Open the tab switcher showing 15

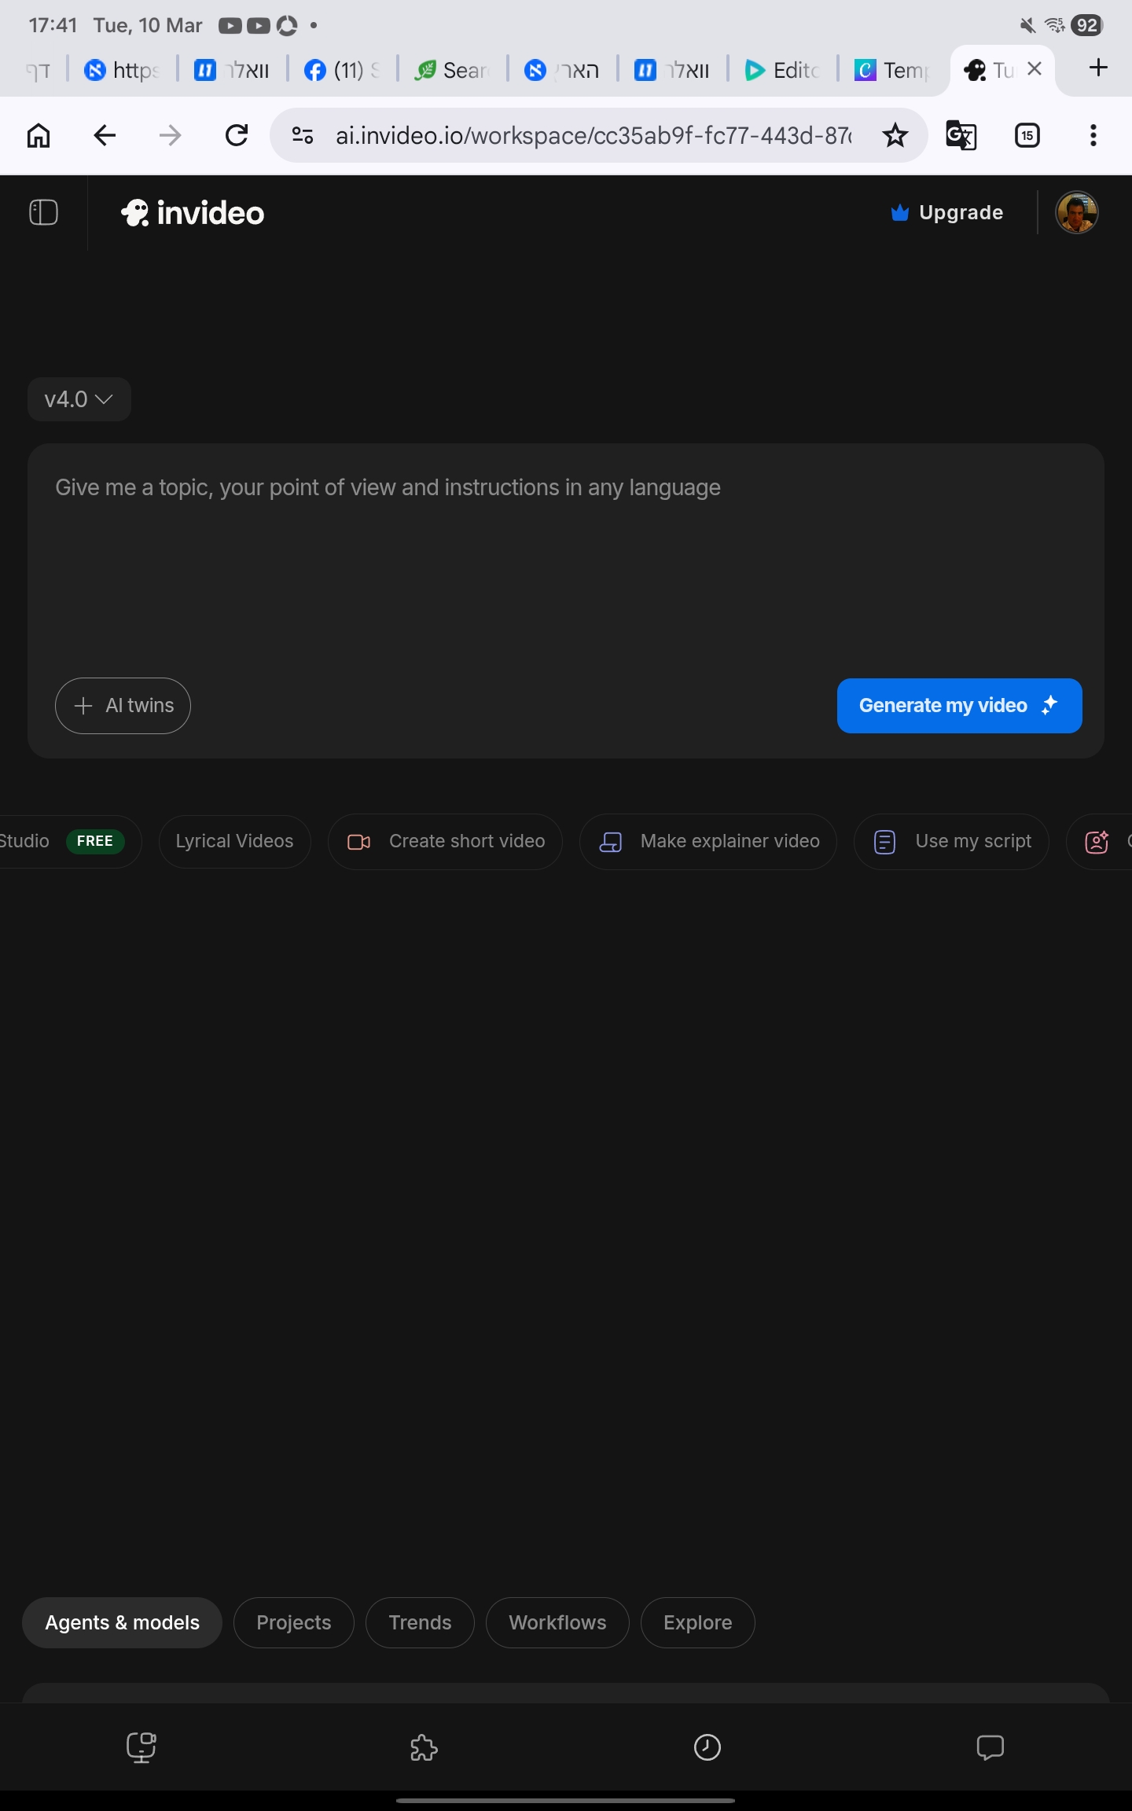point(1027,136)
